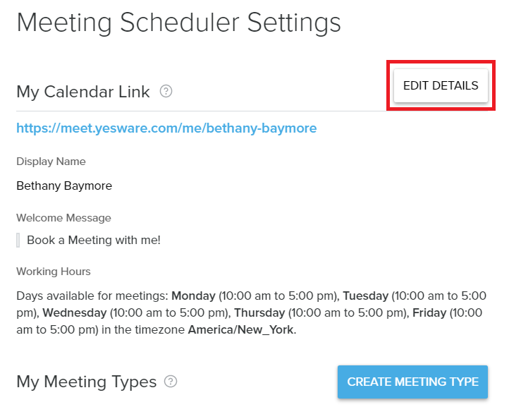Select the Book a Meeting with me text
The width and height of the screenshot is (509, 407).
tap(94, 240)
